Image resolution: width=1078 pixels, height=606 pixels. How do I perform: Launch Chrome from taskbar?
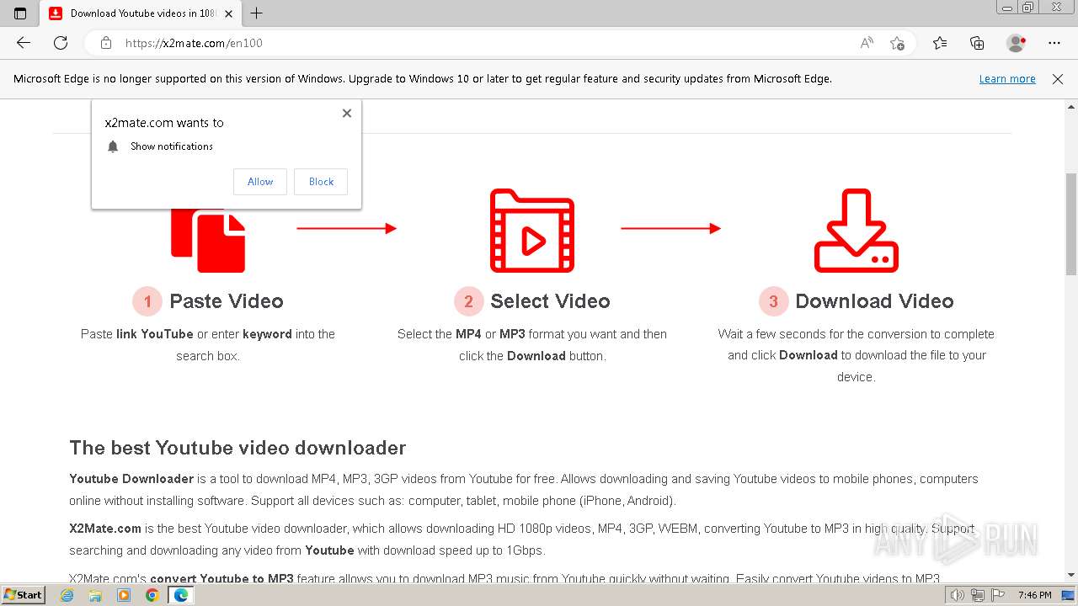coord(152,595)
